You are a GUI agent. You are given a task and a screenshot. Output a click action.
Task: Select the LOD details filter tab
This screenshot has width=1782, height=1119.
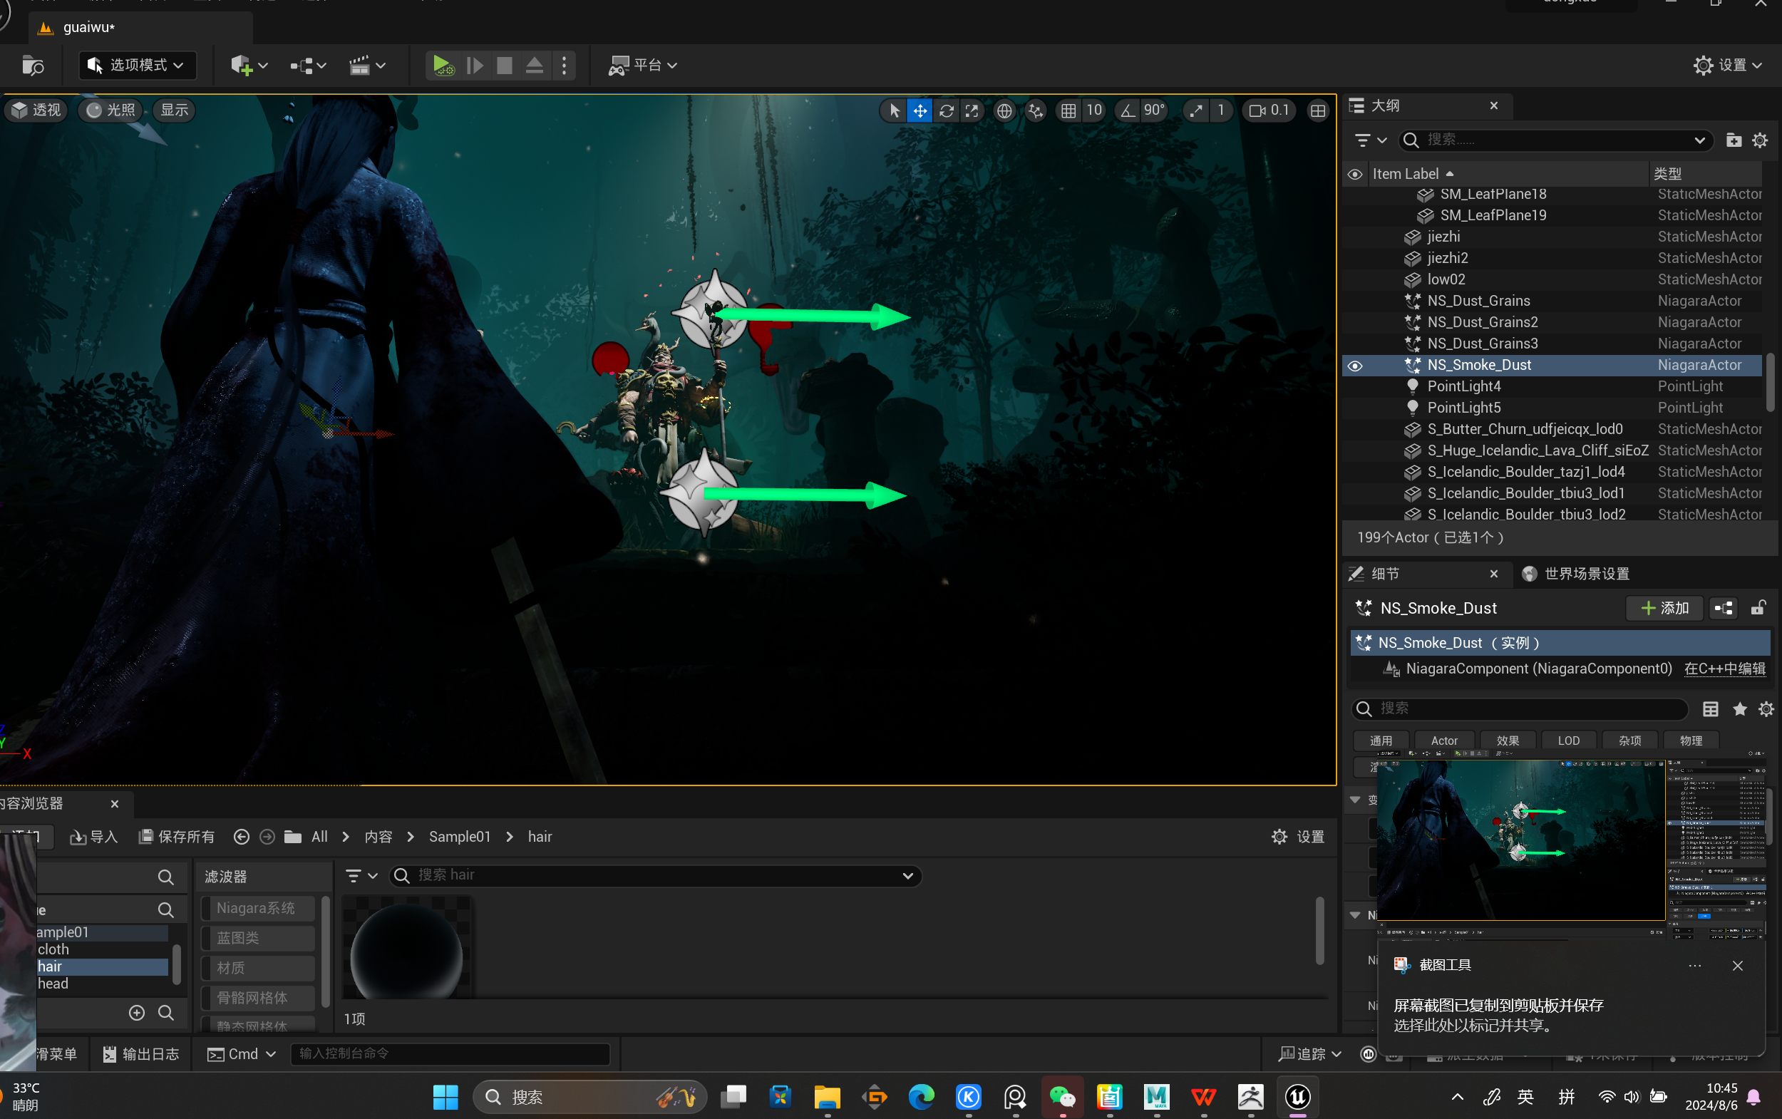tap(1568, 741)
